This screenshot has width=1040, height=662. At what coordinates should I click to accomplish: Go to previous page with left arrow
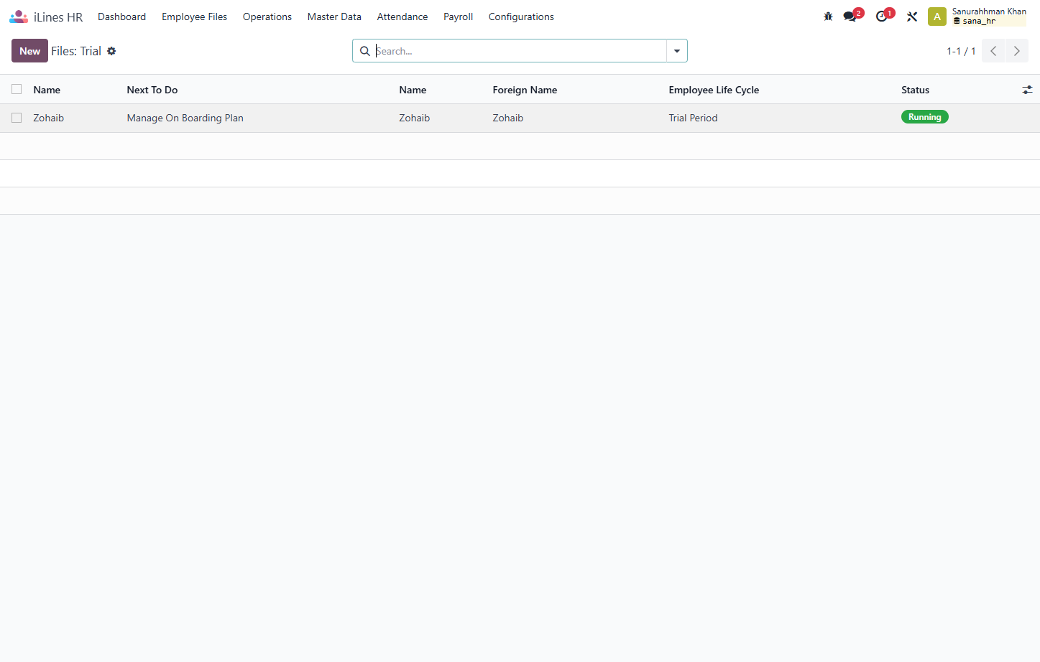click(993, 51)
